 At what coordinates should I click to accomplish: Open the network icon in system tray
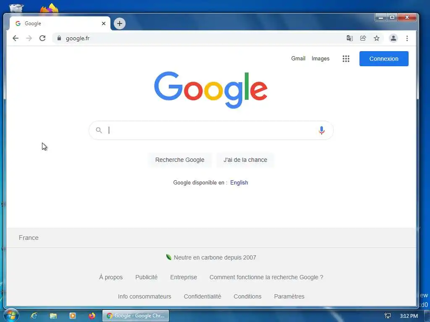coord(388,316)
